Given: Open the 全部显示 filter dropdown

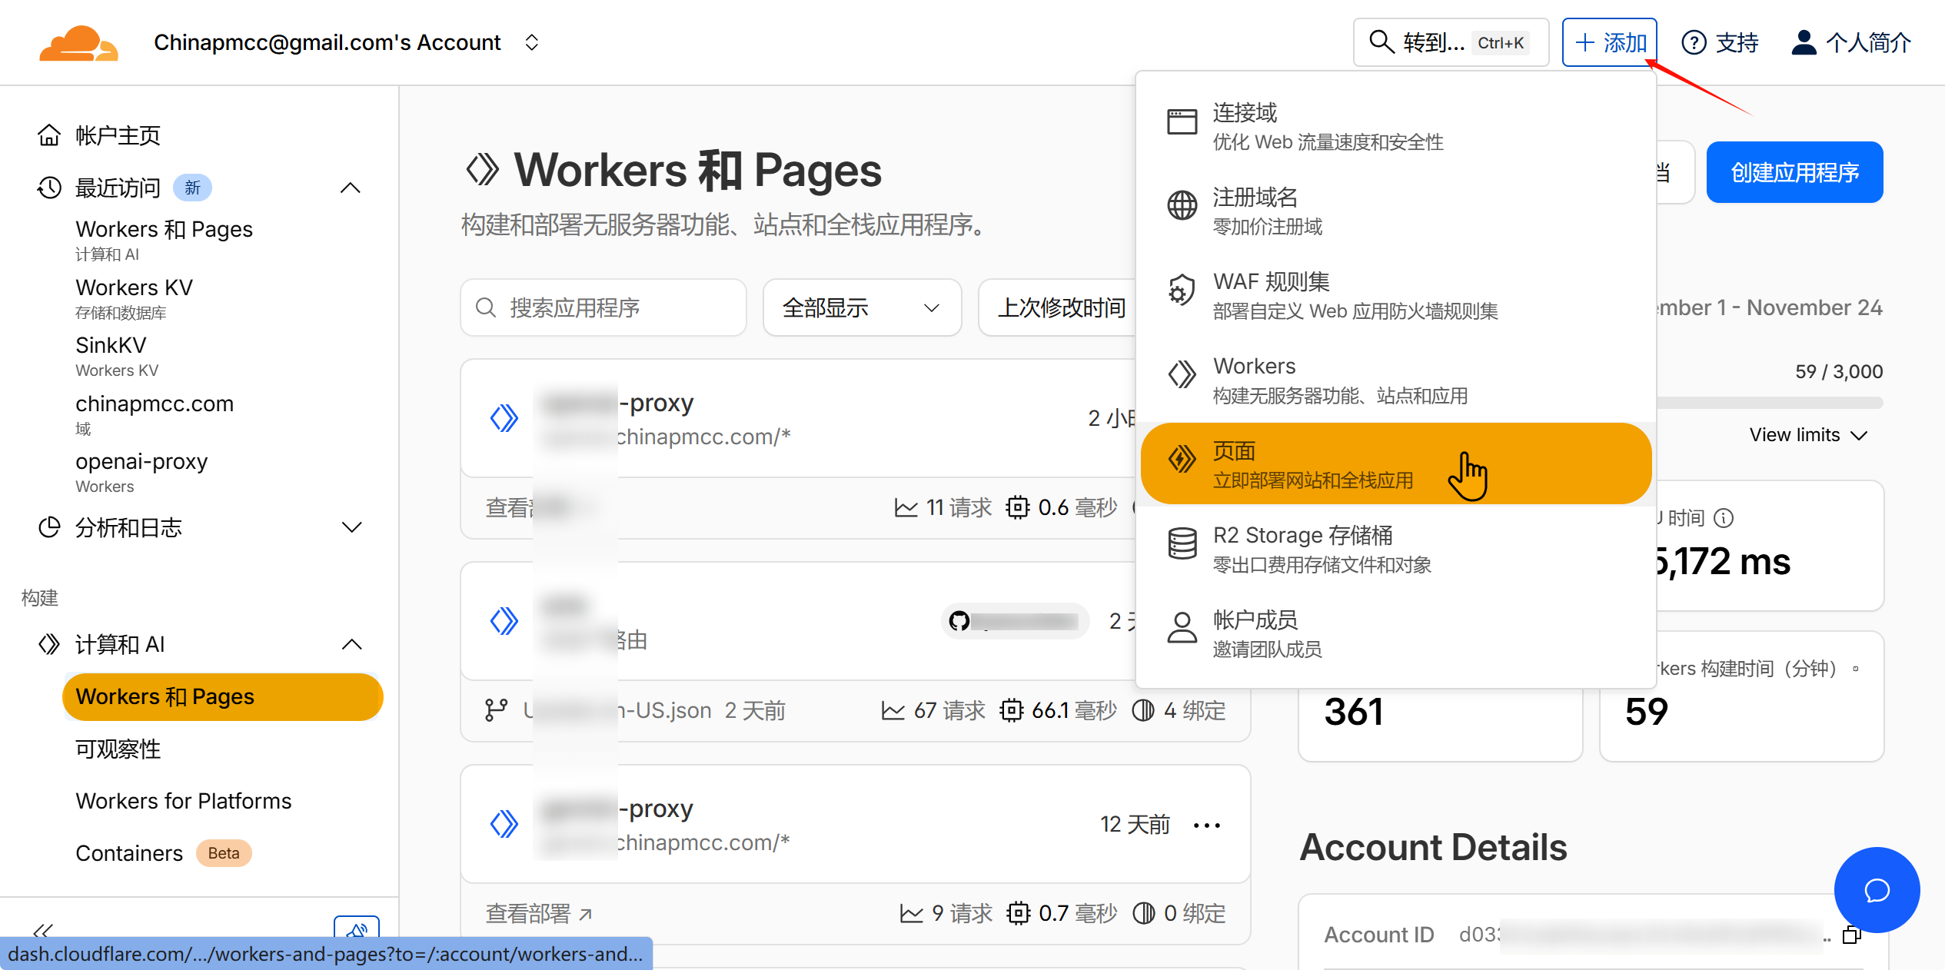Looking at the screenshot, I should pyautogui.click(x=861, y=308).
